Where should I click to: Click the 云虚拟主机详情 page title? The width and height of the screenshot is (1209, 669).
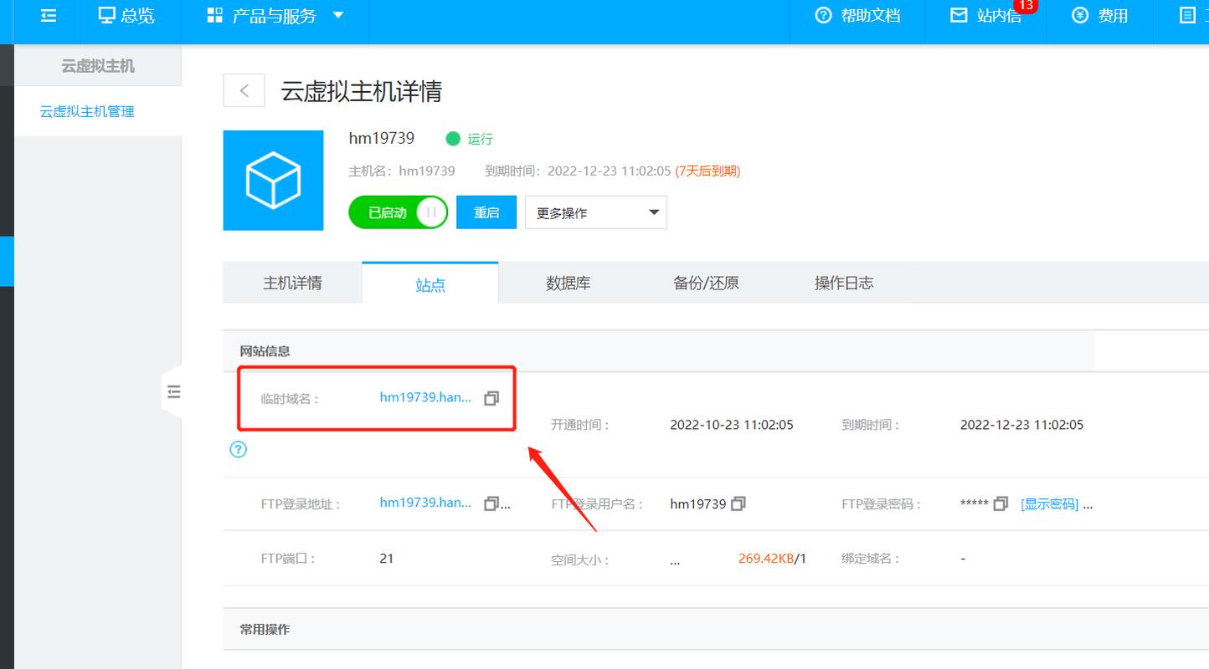pyautogui.click(x=361, y=90)
